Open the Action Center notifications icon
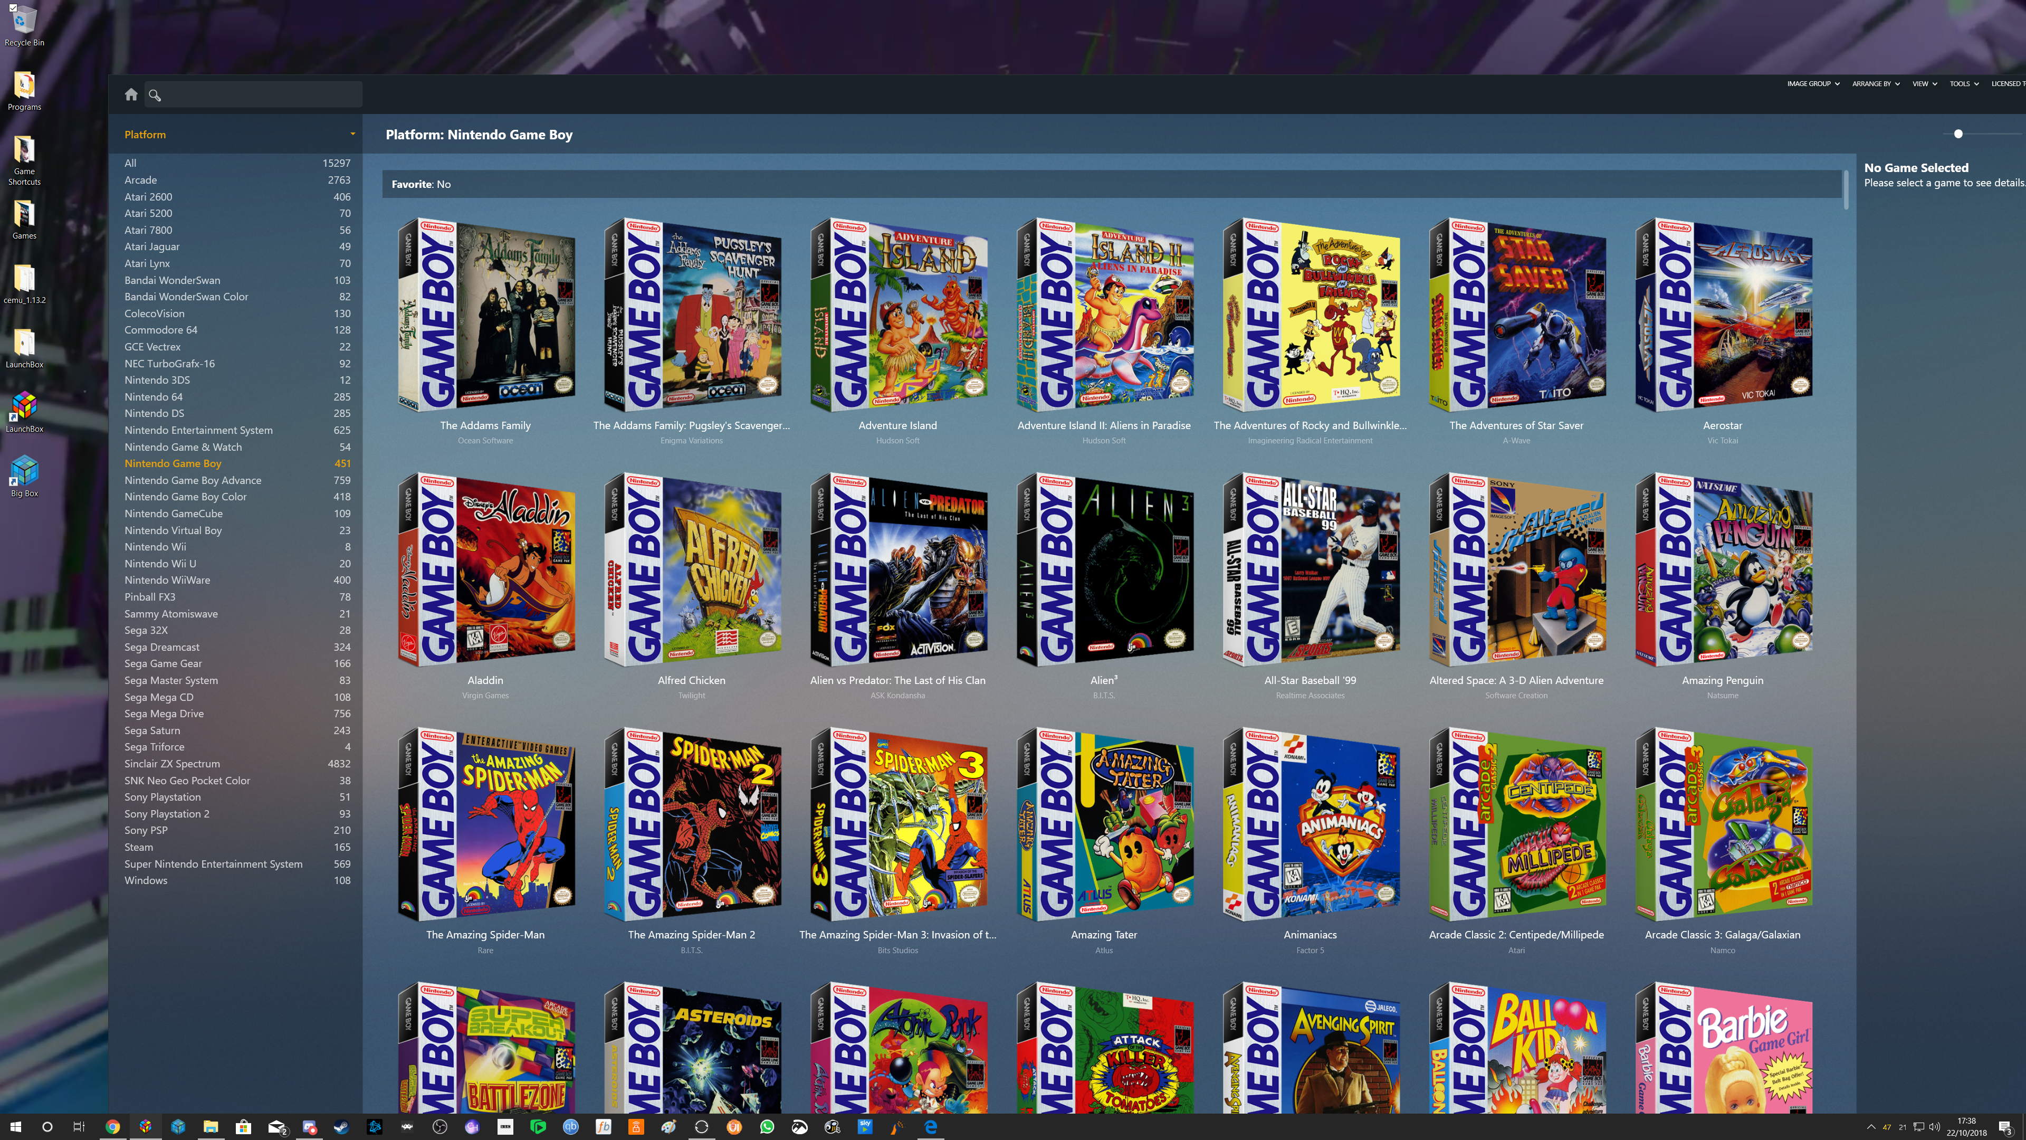Viewport: 2026px width, 1140px height. (2005, 1127)
